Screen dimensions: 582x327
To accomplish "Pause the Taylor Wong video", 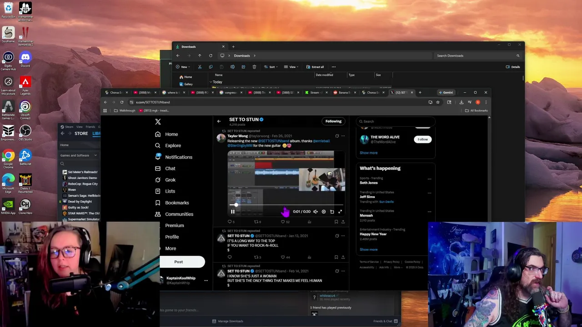I will [x=232, y=212].
